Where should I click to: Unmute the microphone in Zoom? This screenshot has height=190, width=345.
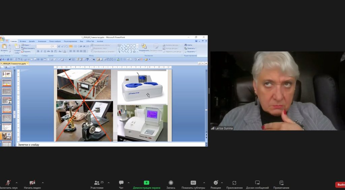click(8, 183)
